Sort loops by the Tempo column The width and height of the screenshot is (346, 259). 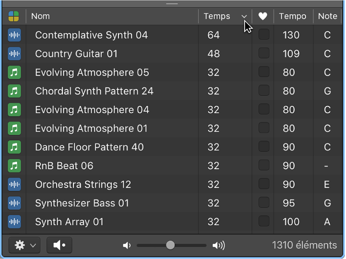293,16
